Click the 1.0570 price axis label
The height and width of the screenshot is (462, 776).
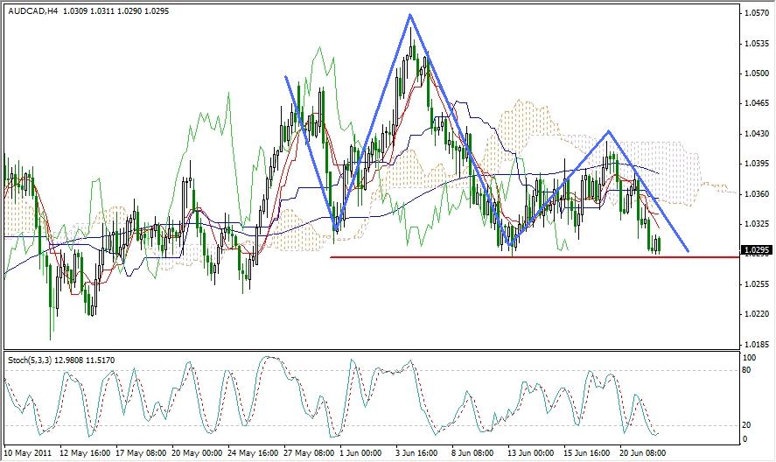756,13
